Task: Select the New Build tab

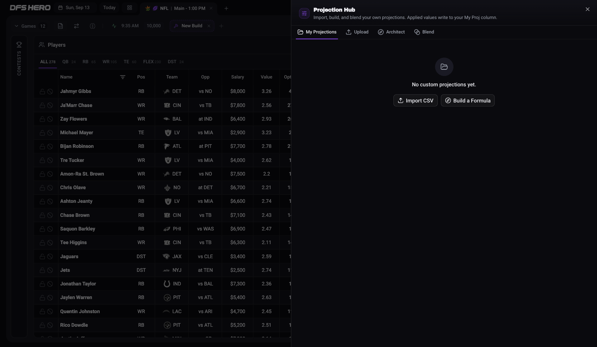Action: (x=192, y=26)
